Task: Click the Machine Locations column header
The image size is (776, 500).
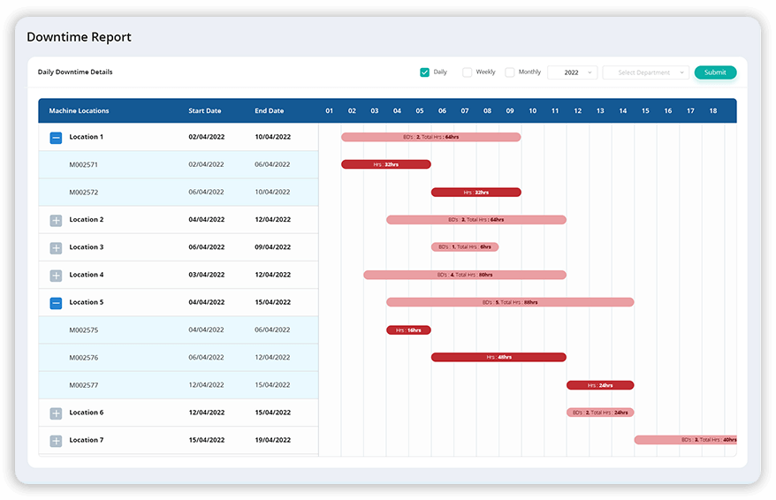Action: coord(80,111)
